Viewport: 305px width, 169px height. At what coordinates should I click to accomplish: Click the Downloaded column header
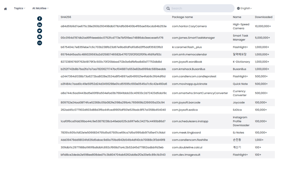[x=263, y=17]
